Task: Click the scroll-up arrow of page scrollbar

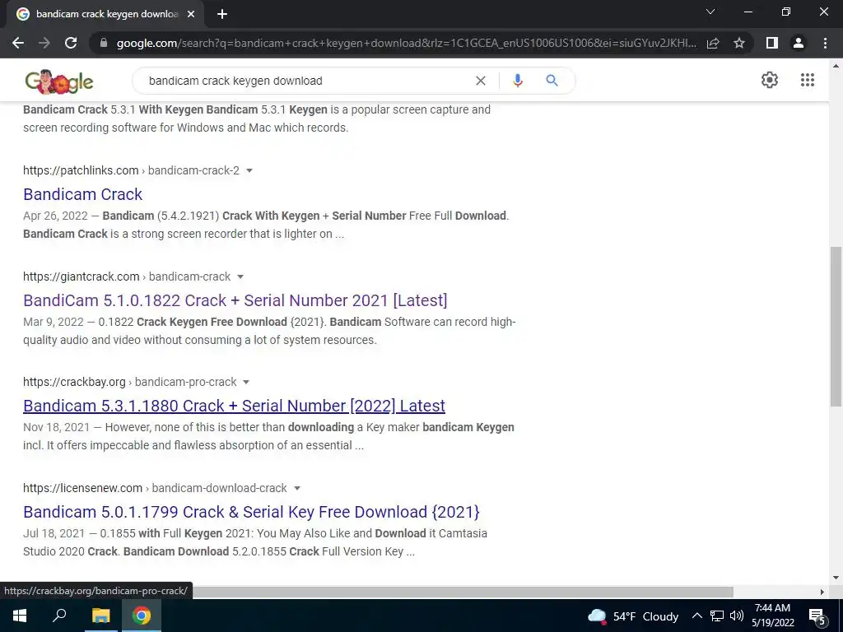Action: tap(836, 66)
